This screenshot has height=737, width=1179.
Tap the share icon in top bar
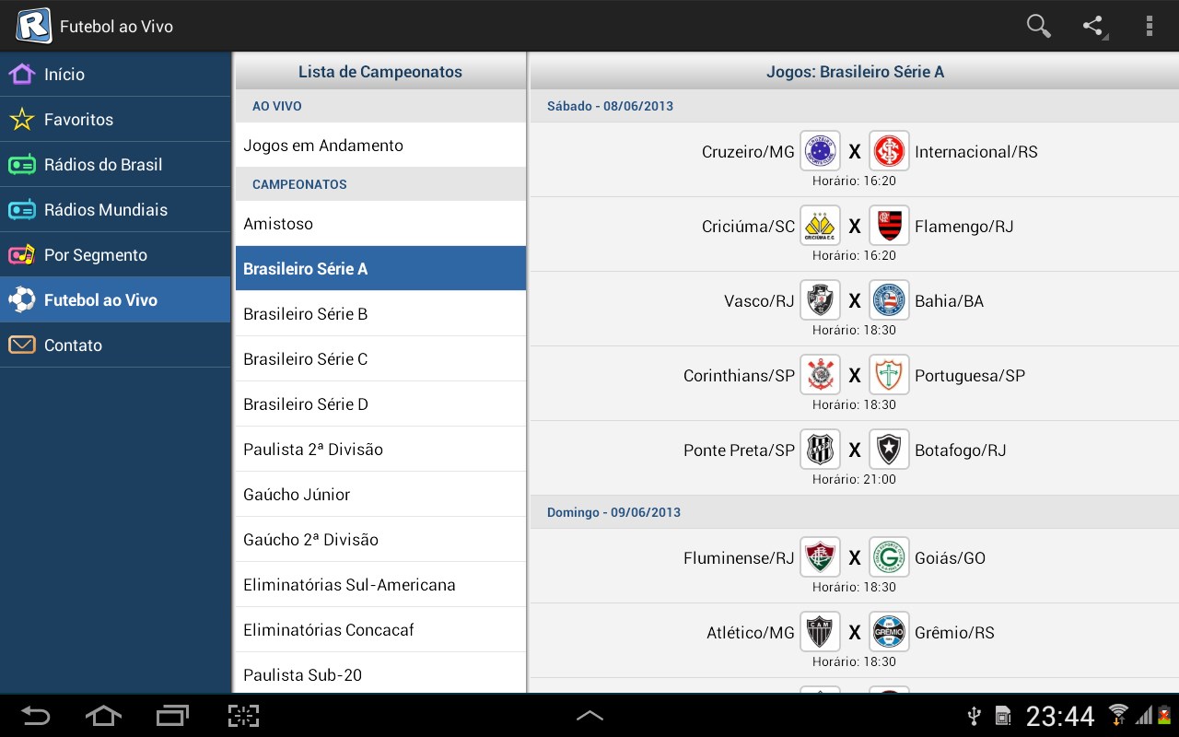(x=1093, y=26)
